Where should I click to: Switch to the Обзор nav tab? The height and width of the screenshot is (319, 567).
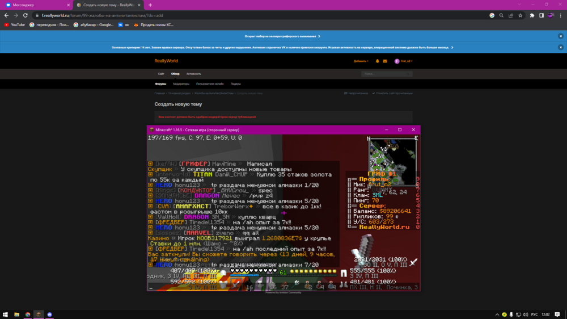[175, 74]
